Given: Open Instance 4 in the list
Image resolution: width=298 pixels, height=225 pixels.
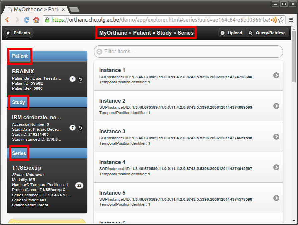Looking at the screenshot, I should [188, 167].
